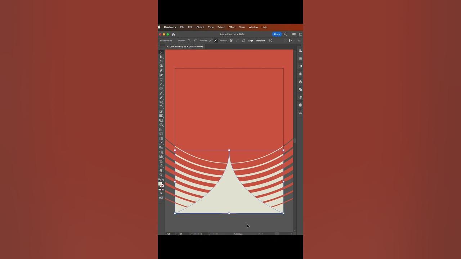Open the Illustrator application menu
Viewport: 461px width, 259px height.
(170, 27)
